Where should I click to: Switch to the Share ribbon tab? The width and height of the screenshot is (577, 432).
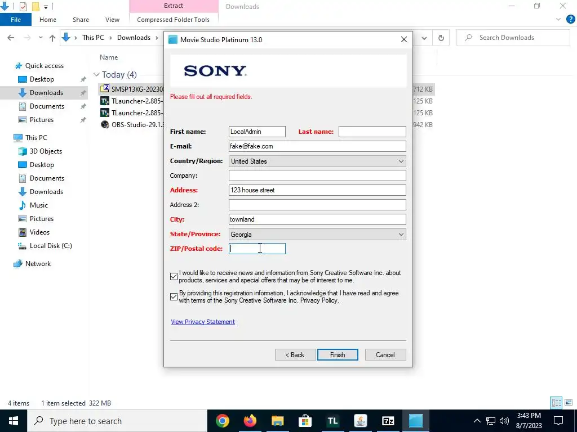(x=81, y=20)
